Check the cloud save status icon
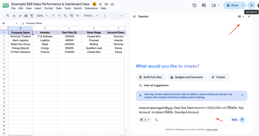Viewport: 259px width, 136px height. (x=112, y=4)
